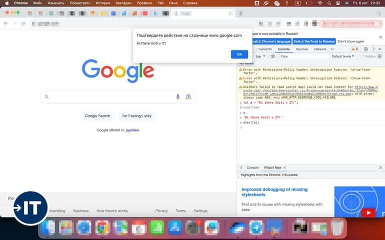Open the How Search works link
Viewport: 385px width, 240px height.
coord(112,211)
